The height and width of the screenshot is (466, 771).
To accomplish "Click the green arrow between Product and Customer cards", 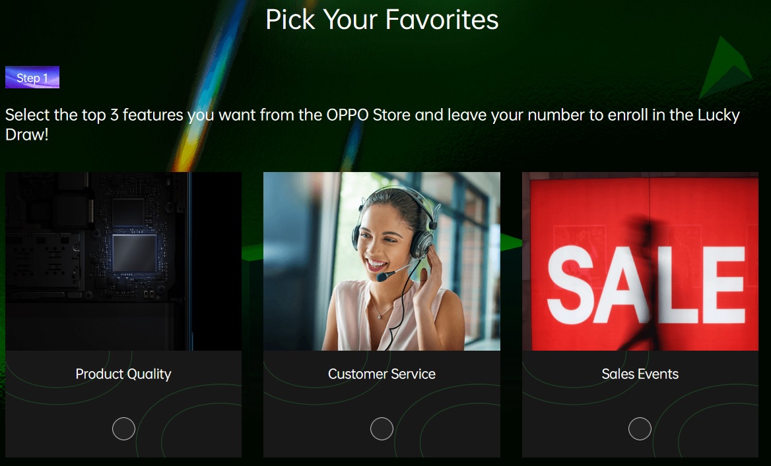I will coord(252,252).
